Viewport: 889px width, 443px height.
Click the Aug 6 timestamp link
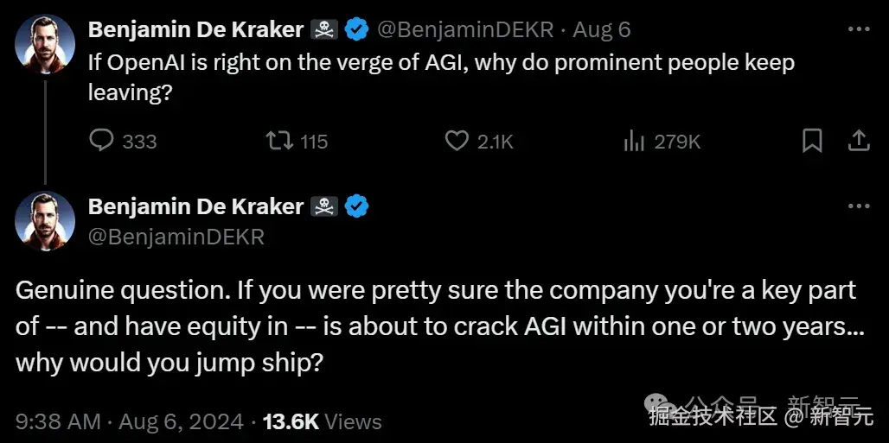click(602, 29)
